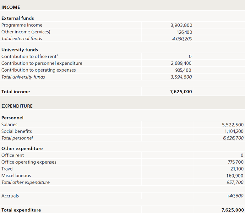Click the Total personnel label
Screen dimensions: 245x213
(17, 138)
